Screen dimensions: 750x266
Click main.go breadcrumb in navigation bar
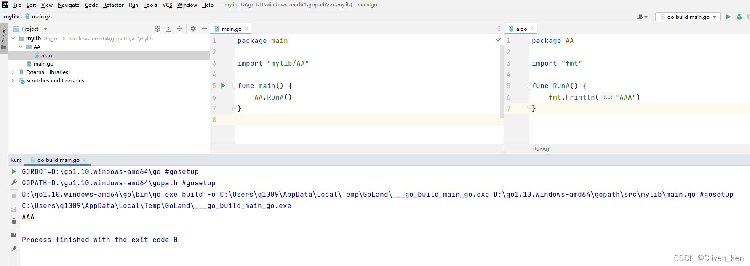(38, 17)
